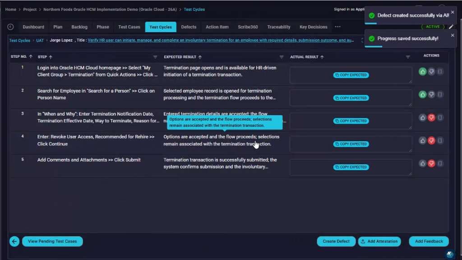The width and height of the screenshot is (462, 260).
Task: Click the third action icon on step 3 row
Action: pos(440,118)
